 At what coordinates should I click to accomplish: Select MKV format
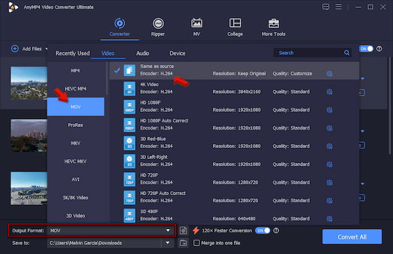(75, 143)
